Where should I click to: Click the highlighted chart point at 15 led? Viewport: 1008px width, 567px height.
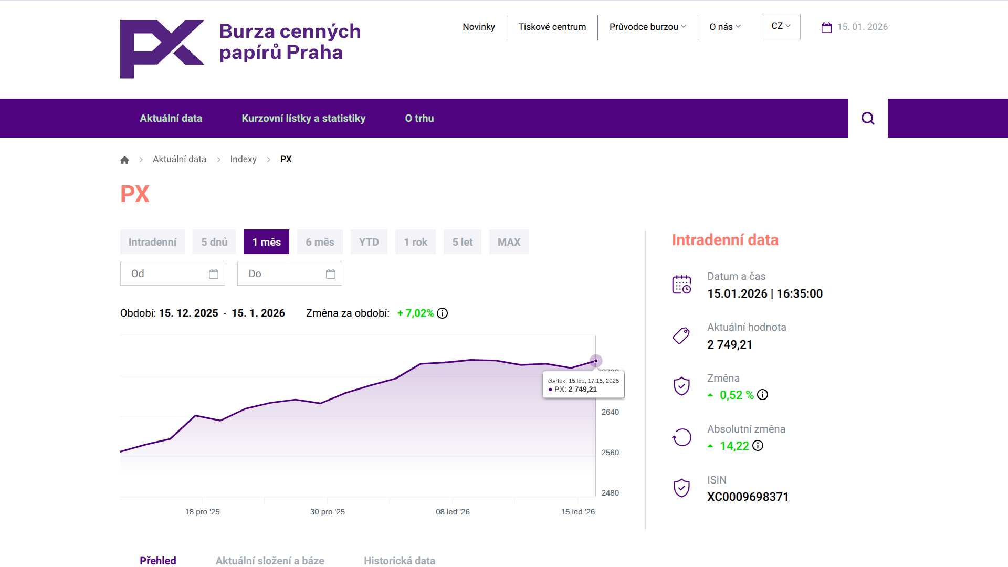coord(596,361)
